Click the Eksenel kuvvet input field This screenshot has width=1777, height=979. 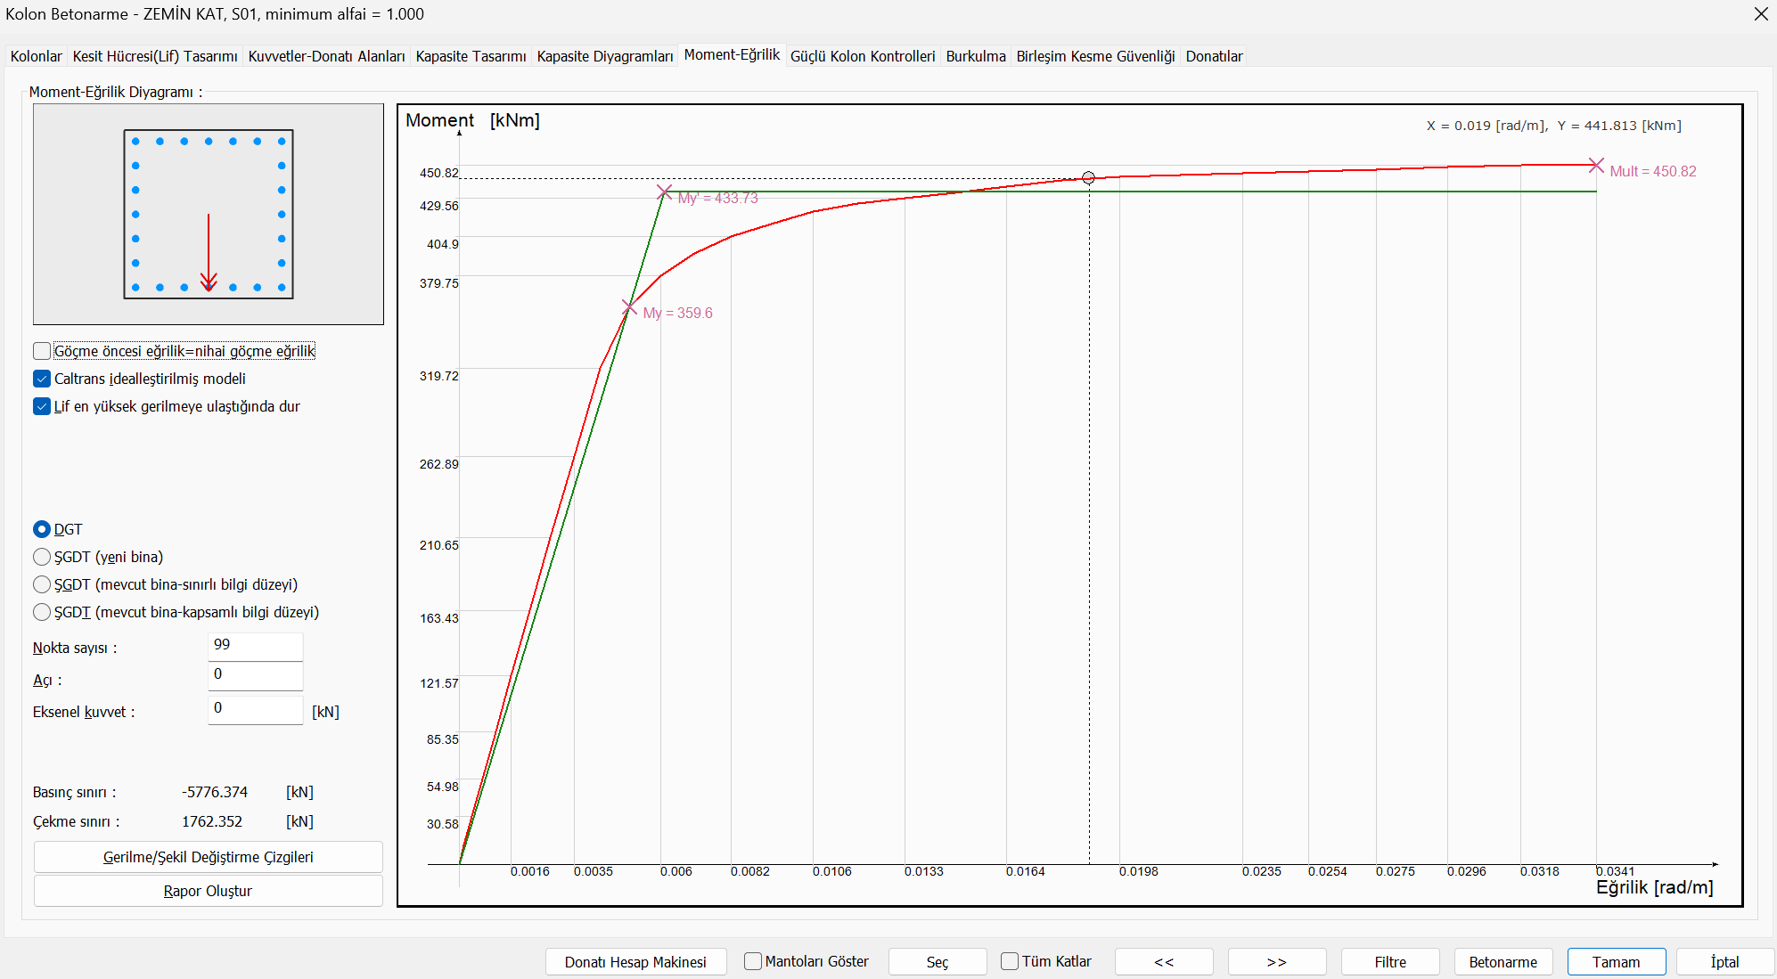tap(255, 709)
